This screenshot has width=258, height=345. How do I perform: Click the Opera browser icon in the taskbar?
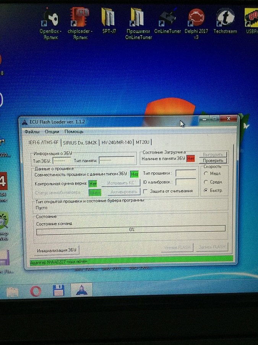(x=35, y=291)
